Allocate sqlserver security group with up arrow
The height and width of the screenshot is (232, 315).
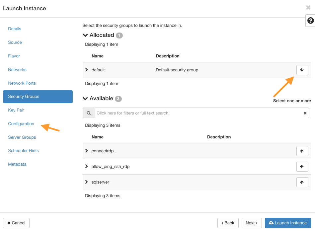point(302,182)
